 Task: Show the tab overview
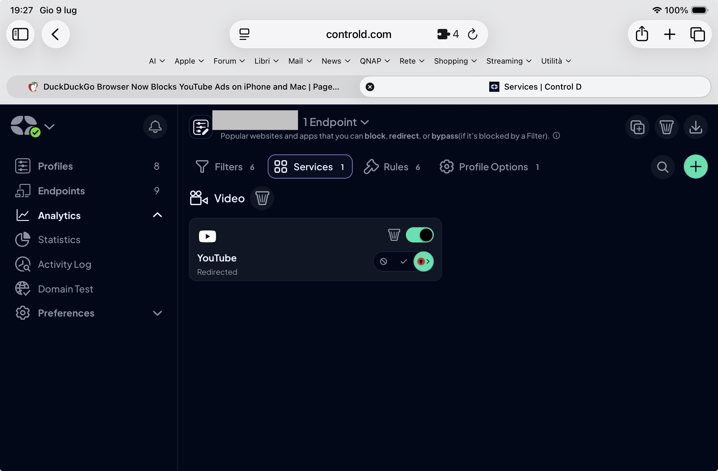tap(697, 34)
